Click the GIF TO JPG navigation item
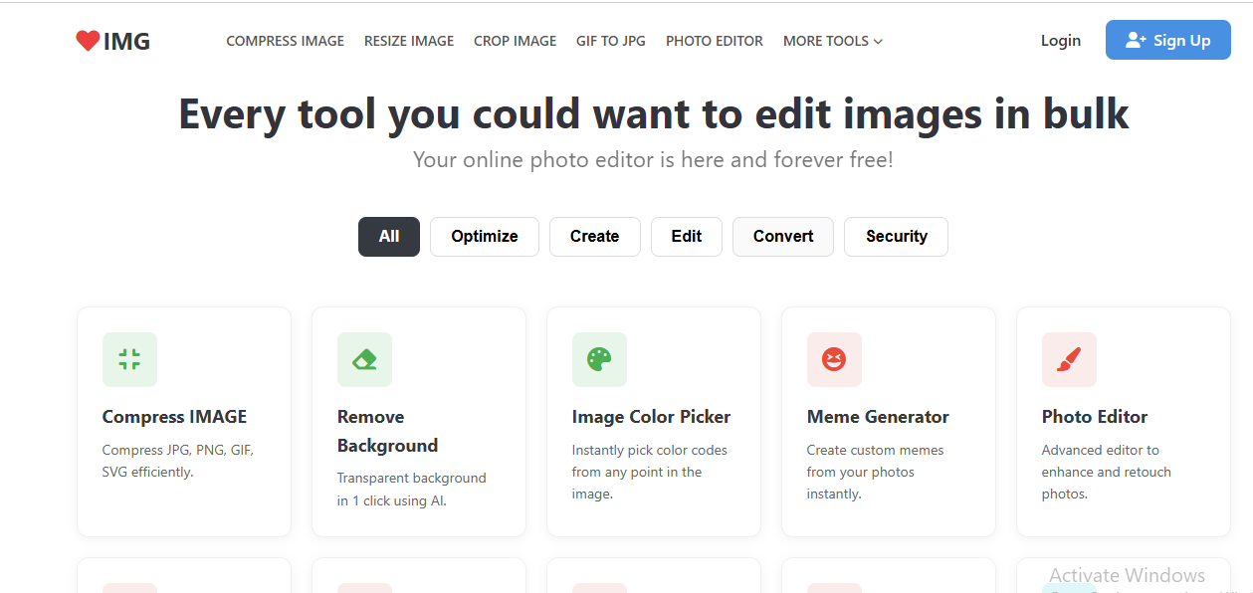This screenshot has height=593, width=1253. (x=610, y=41)
